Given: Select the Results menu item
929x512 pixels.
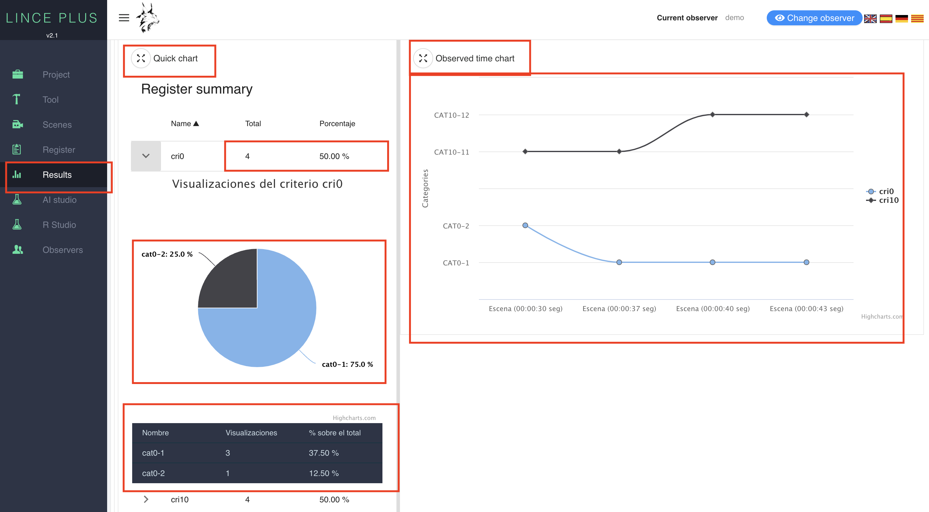Looking at the screenshot, I should click(x=53, y=175).
